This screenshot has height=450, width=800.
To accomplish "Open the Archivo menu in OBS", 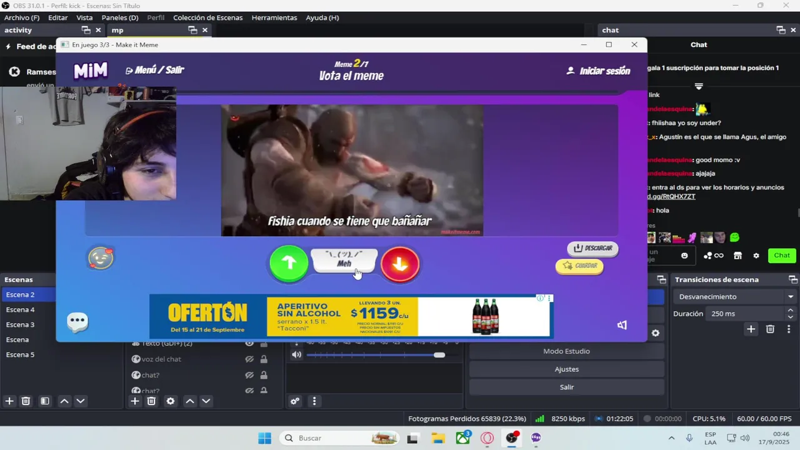I will [x=22, y=17].
